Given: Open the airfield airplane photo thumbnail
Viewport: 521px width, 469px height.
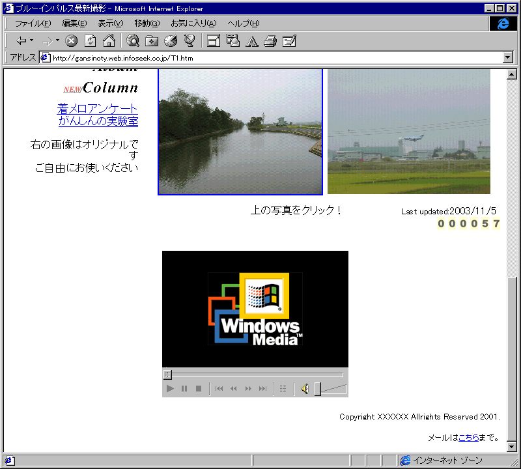Looking at the screenshot, I should click(x=409, y=132).
